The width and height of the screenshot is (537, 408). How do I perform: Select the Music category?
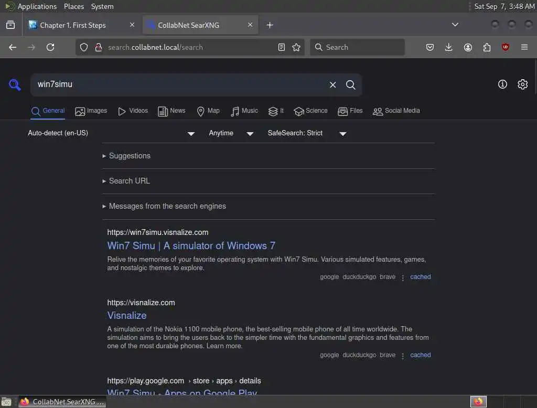pyautogui.click(x=244, y=111)
